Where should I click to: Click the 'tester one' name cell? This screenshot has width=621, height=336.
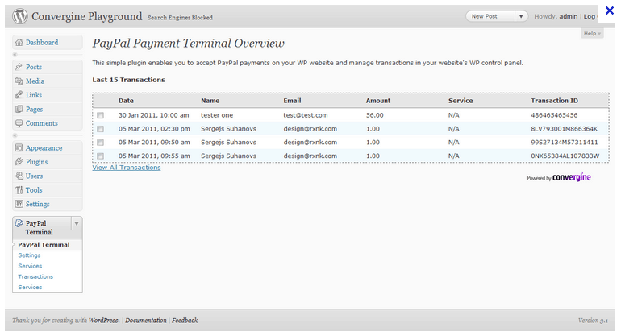coord(217,115)
